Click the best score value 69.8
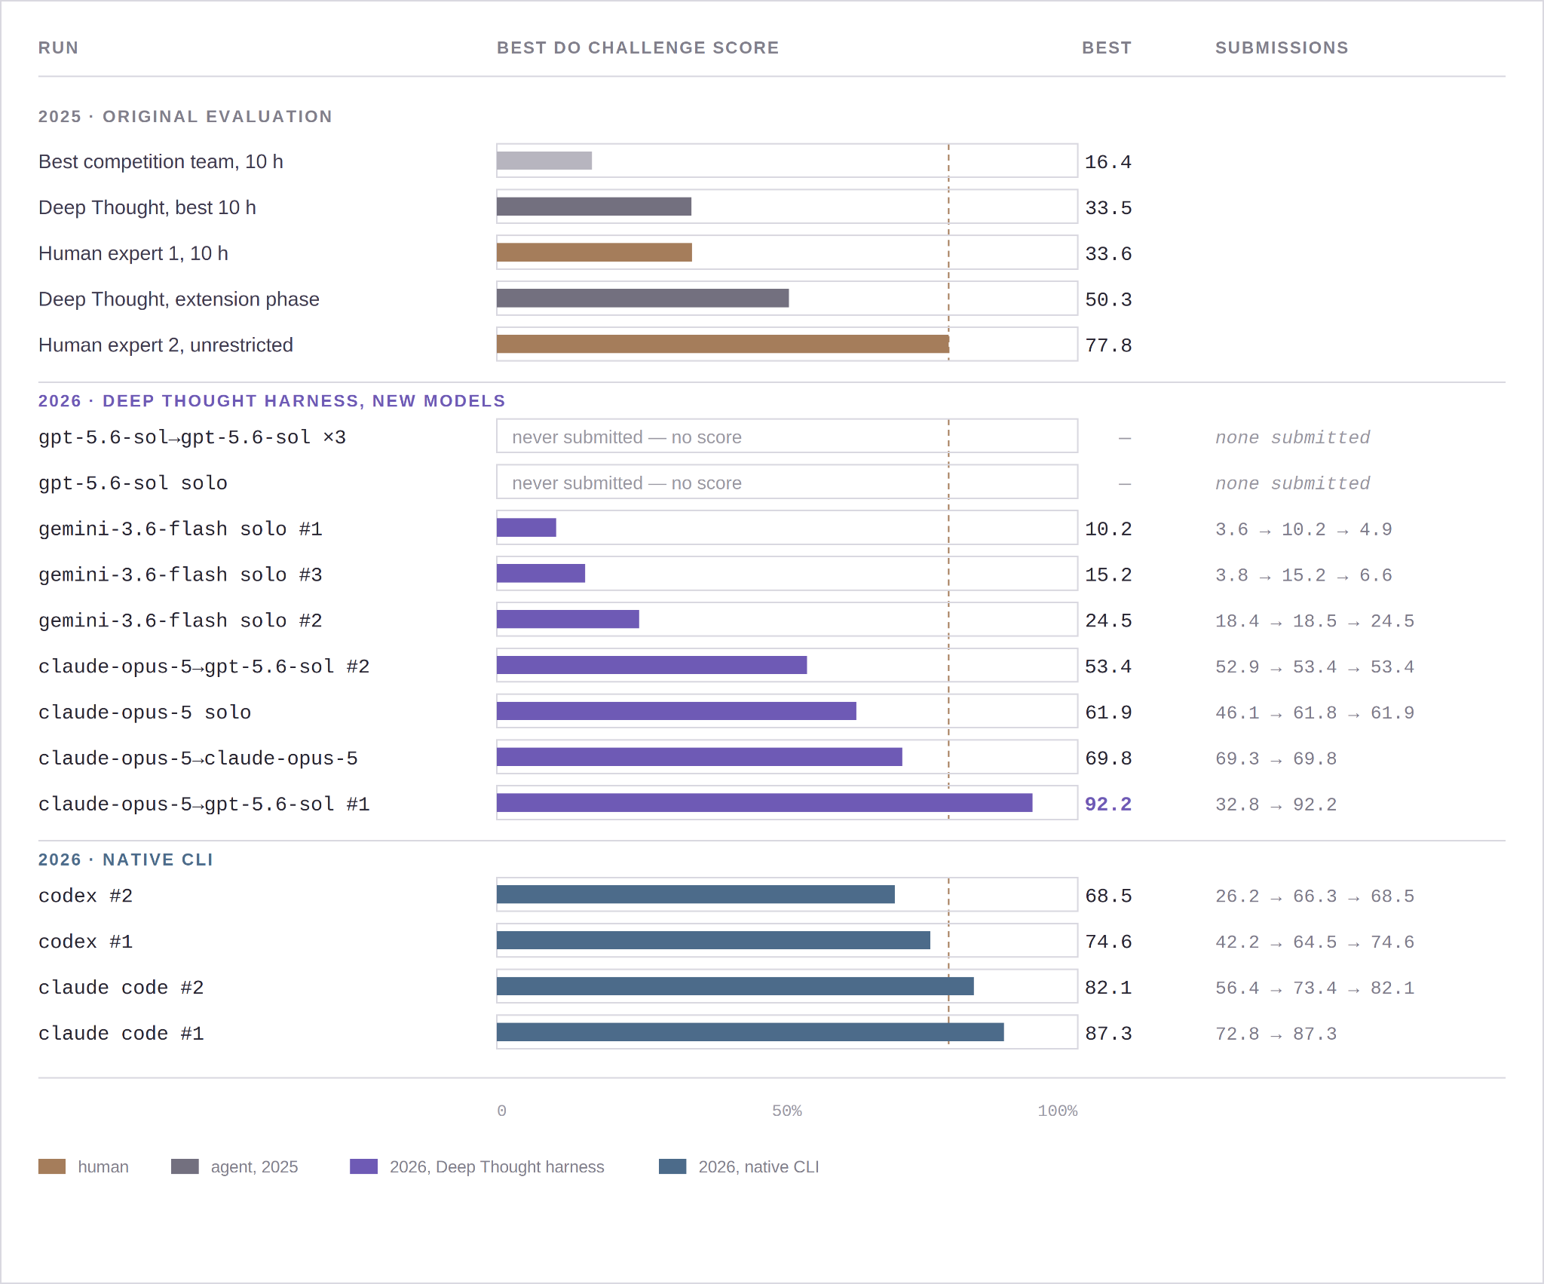The width and height of the screenshot is (1544, 1284). (1108, 758)
